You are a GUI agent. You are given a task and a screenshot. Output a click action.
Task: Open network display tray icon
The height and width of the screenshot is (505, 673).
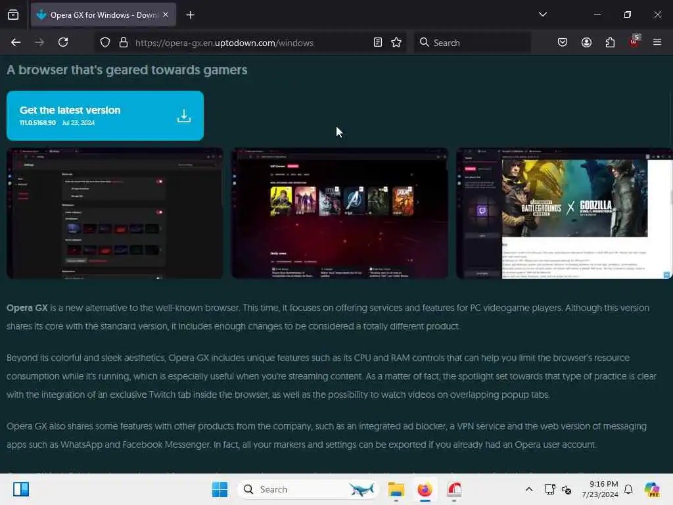(x=549, y=489)
